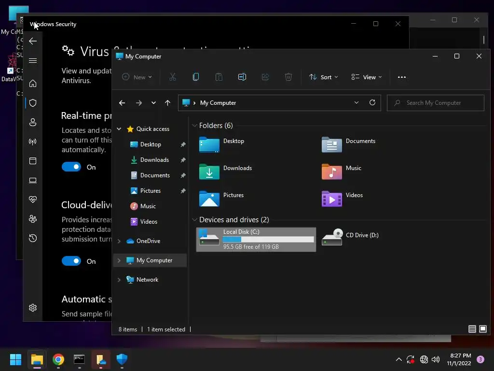This screenshot has width=494, height=371.
Task: Open Protection history icon in sidebar
Action: coord(33,238)
